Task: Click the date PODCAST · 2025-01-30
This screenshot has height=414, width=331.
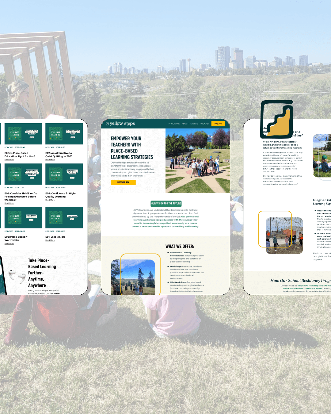Action: [55, 148]
